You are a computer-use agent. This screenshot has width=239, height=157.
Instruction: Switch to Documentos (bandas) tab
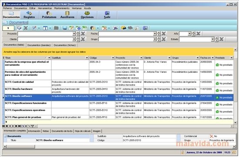[39, 45]
